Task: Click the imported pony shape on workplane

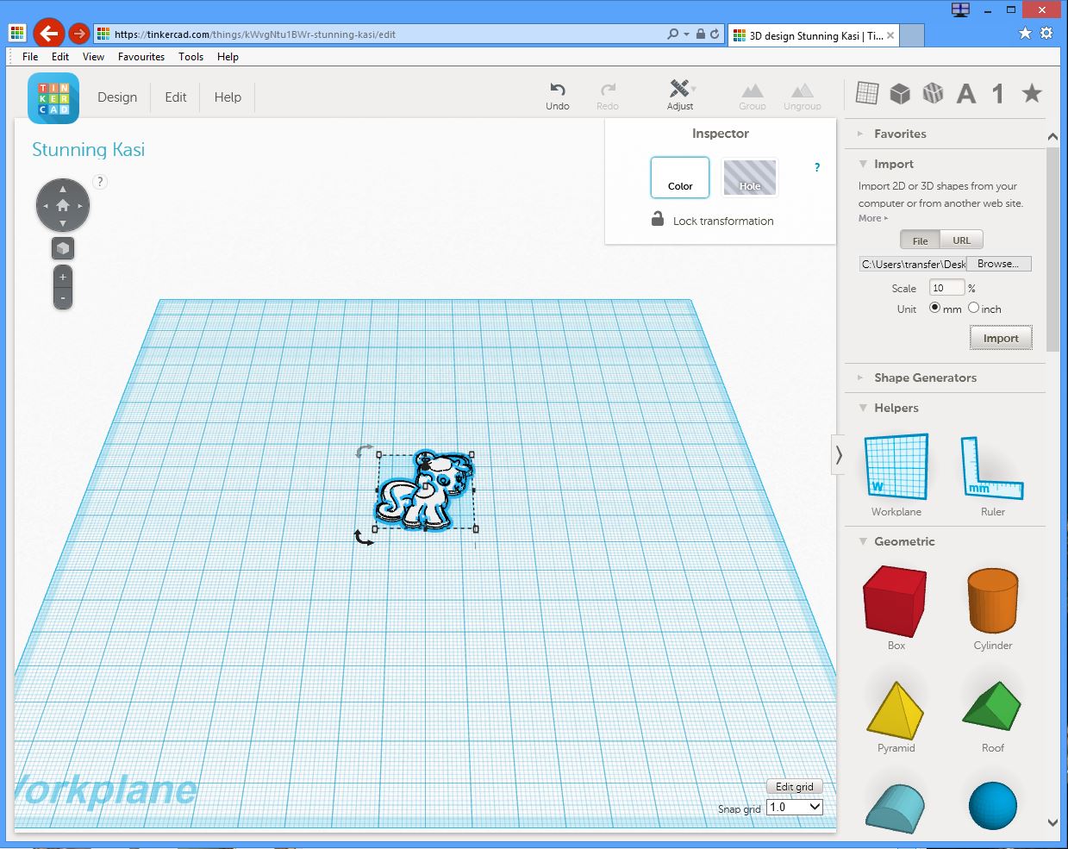Action: point(424,490)
